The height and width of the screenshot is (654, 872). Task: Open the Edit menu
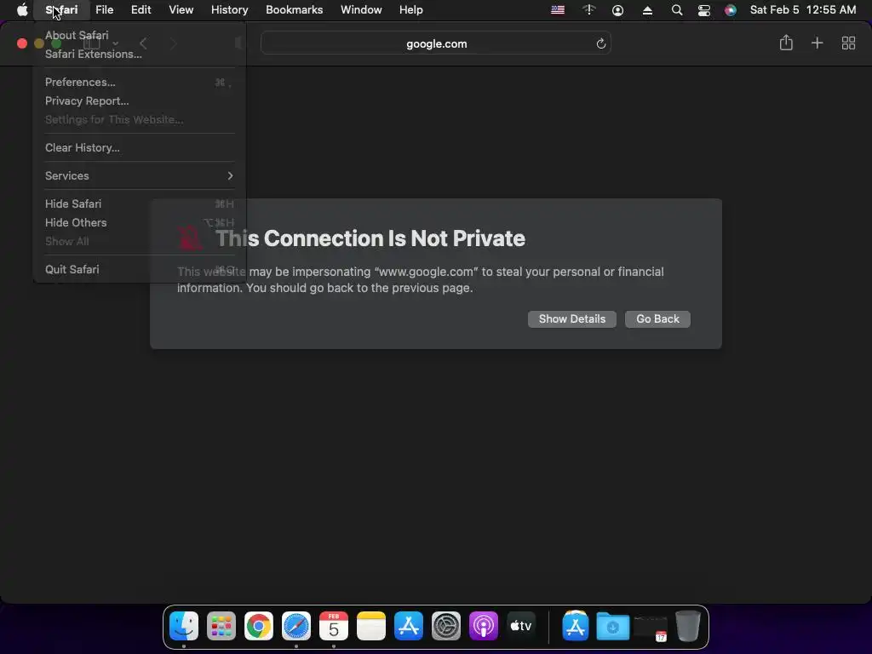(x=141, y=10)
